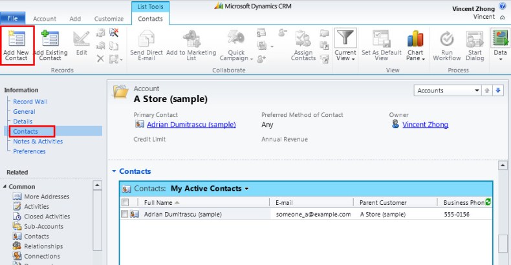
Task: Refresh the contacts grid with green arrows icon
Action: (488, 202)
